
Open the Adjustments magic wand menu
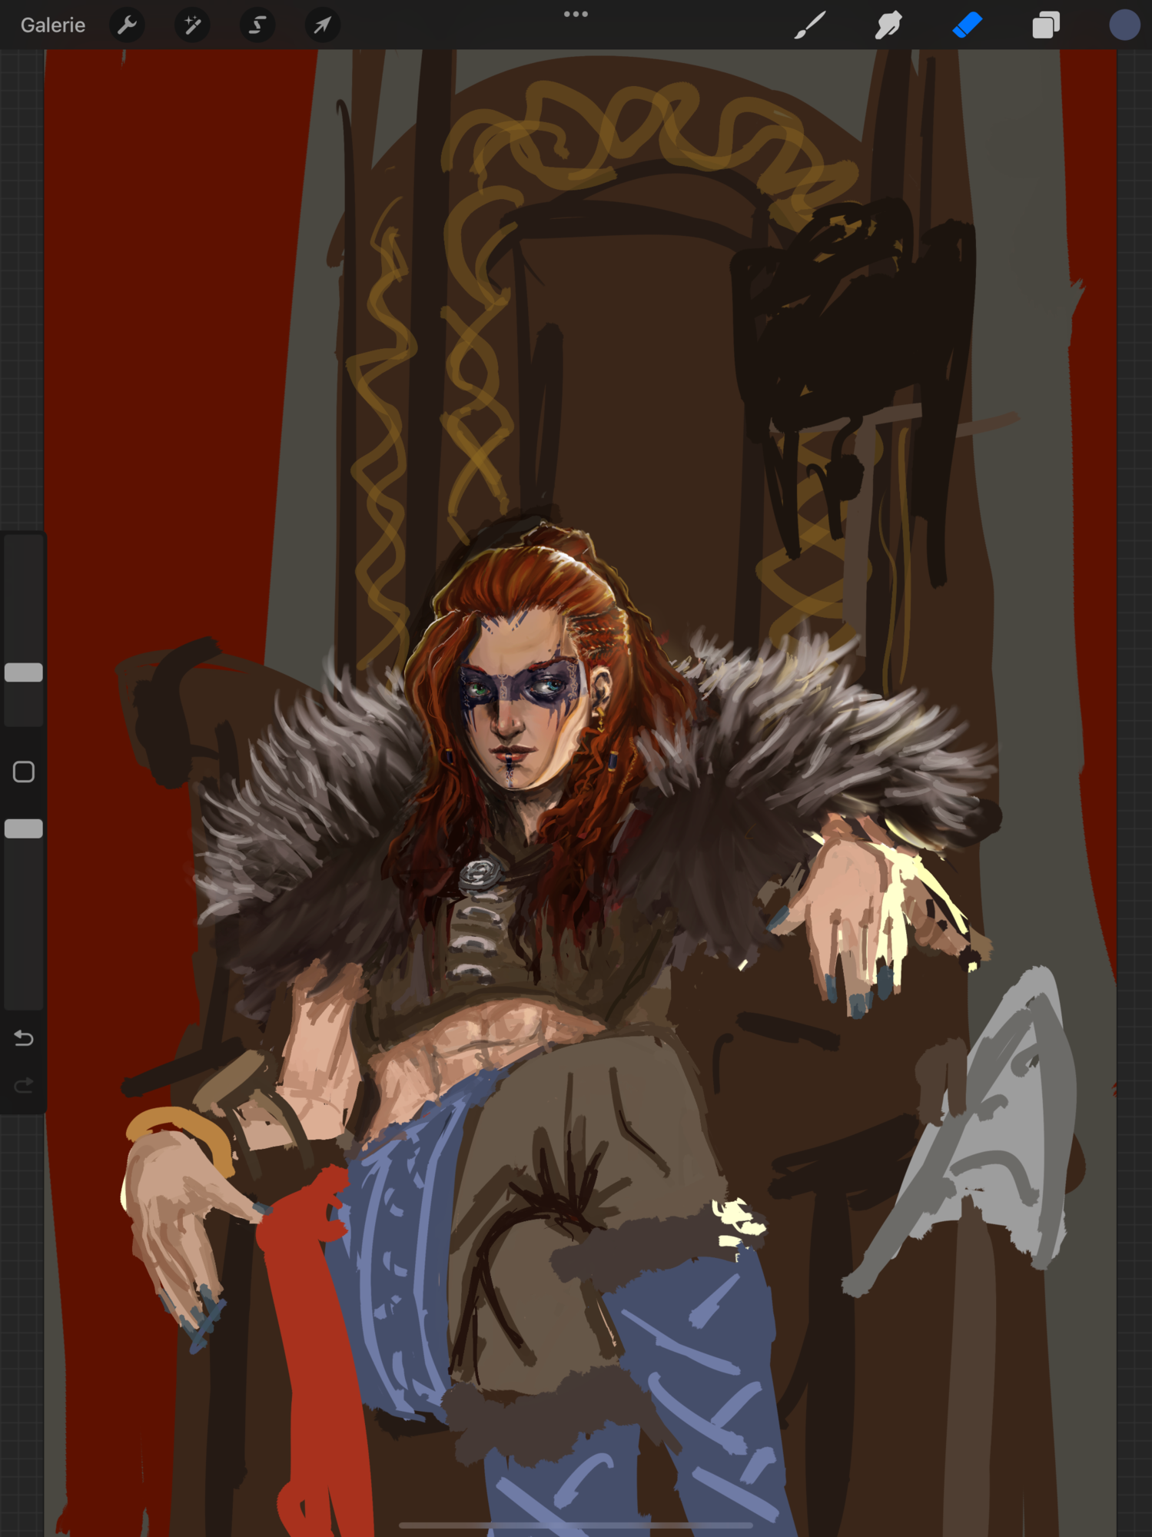(192, 25)
